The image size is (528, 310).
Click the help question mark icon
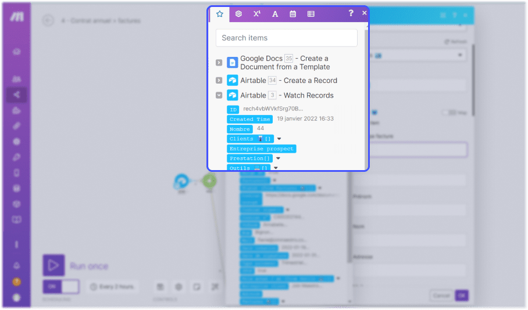(351, 13)
